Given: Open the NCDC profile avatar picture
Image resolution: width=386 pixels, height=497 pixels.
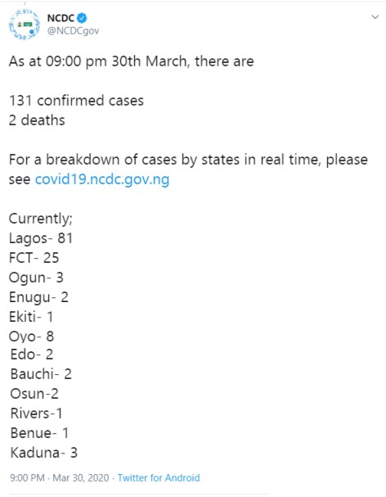Looking at the screenshot, I should tap(25, 25).
